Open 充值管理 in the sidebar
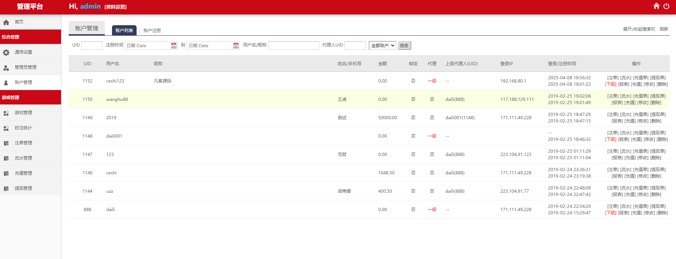The width and height of the screenshot is (676, 259). click(23, 173)
